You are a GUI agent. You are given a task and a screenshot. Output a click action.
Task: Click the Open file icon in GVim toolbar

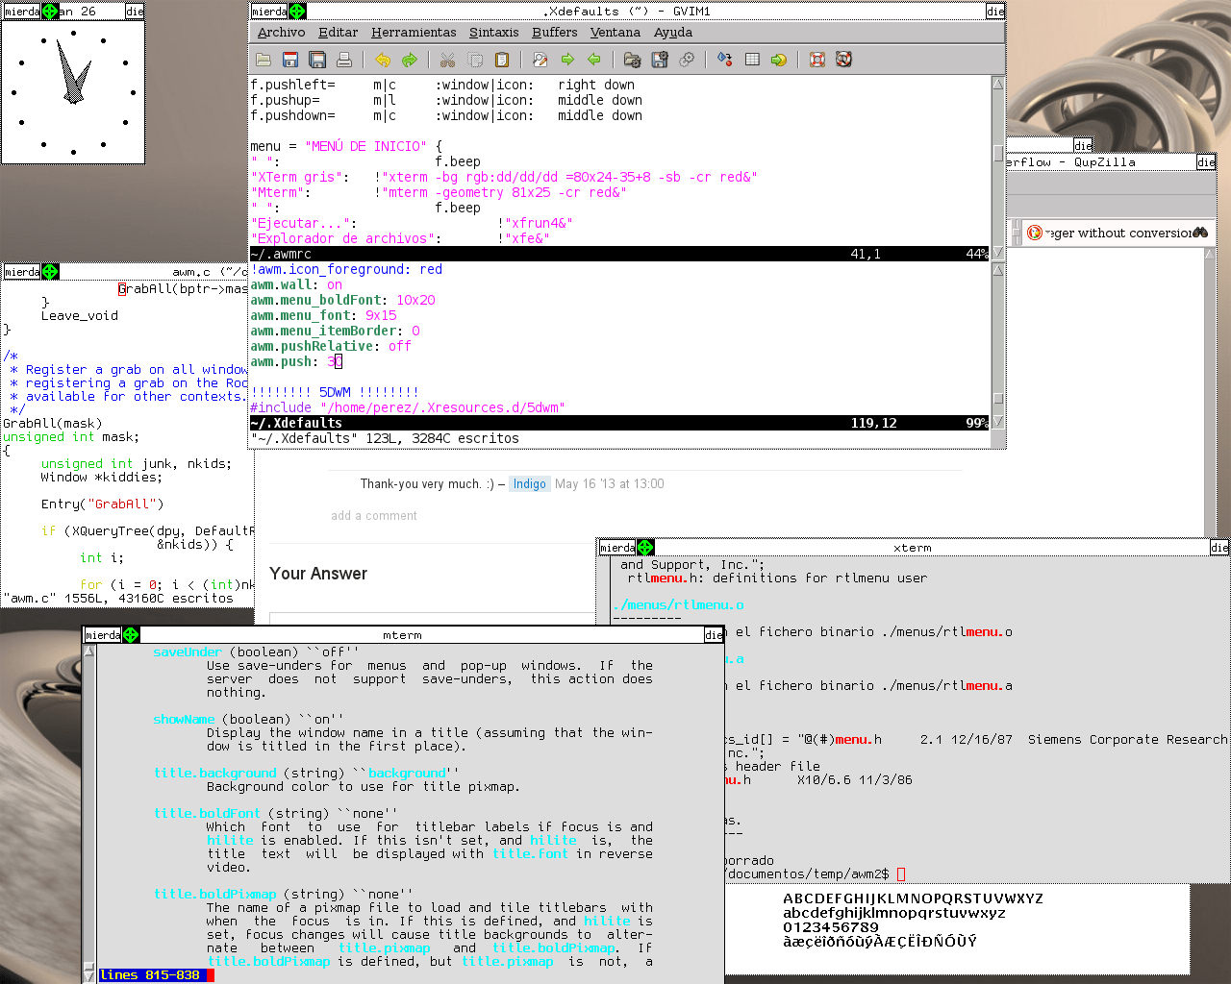click(x=264, y=60)
